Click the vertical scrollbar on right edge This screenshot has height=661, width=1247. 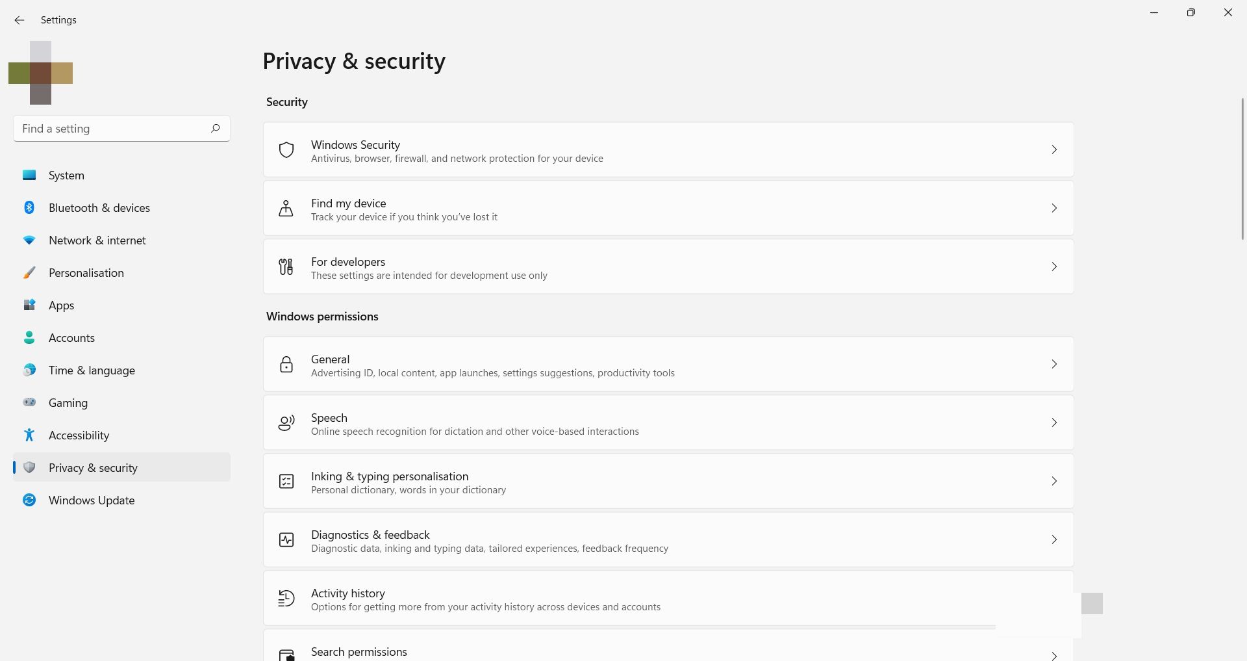click(x=1242, y=169)
